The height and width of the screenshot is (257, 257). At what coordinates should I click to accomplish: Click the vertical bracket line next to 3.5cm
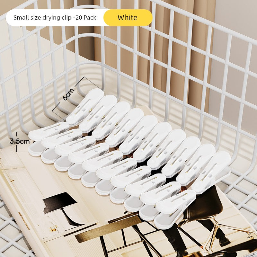[x=17, y=142]
